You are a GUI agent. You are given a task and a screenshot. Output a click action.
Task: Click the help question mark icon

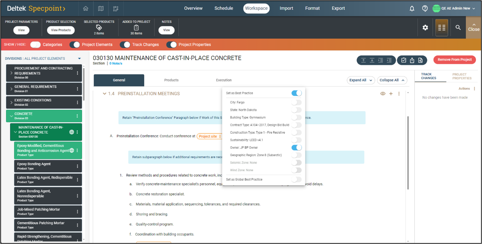pyautogui.click(x=425, y=8)
